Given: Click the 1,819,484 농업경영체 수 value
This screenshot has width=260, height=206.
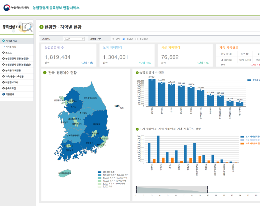Looking at the screenshot, I should point(58,57).
